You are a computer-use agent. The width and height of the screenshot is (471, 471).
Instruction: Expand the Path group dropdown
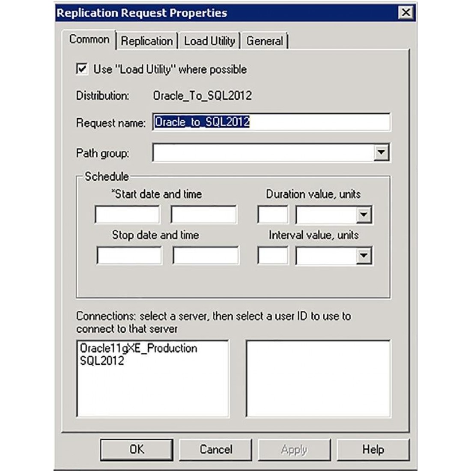click(381, 153)
